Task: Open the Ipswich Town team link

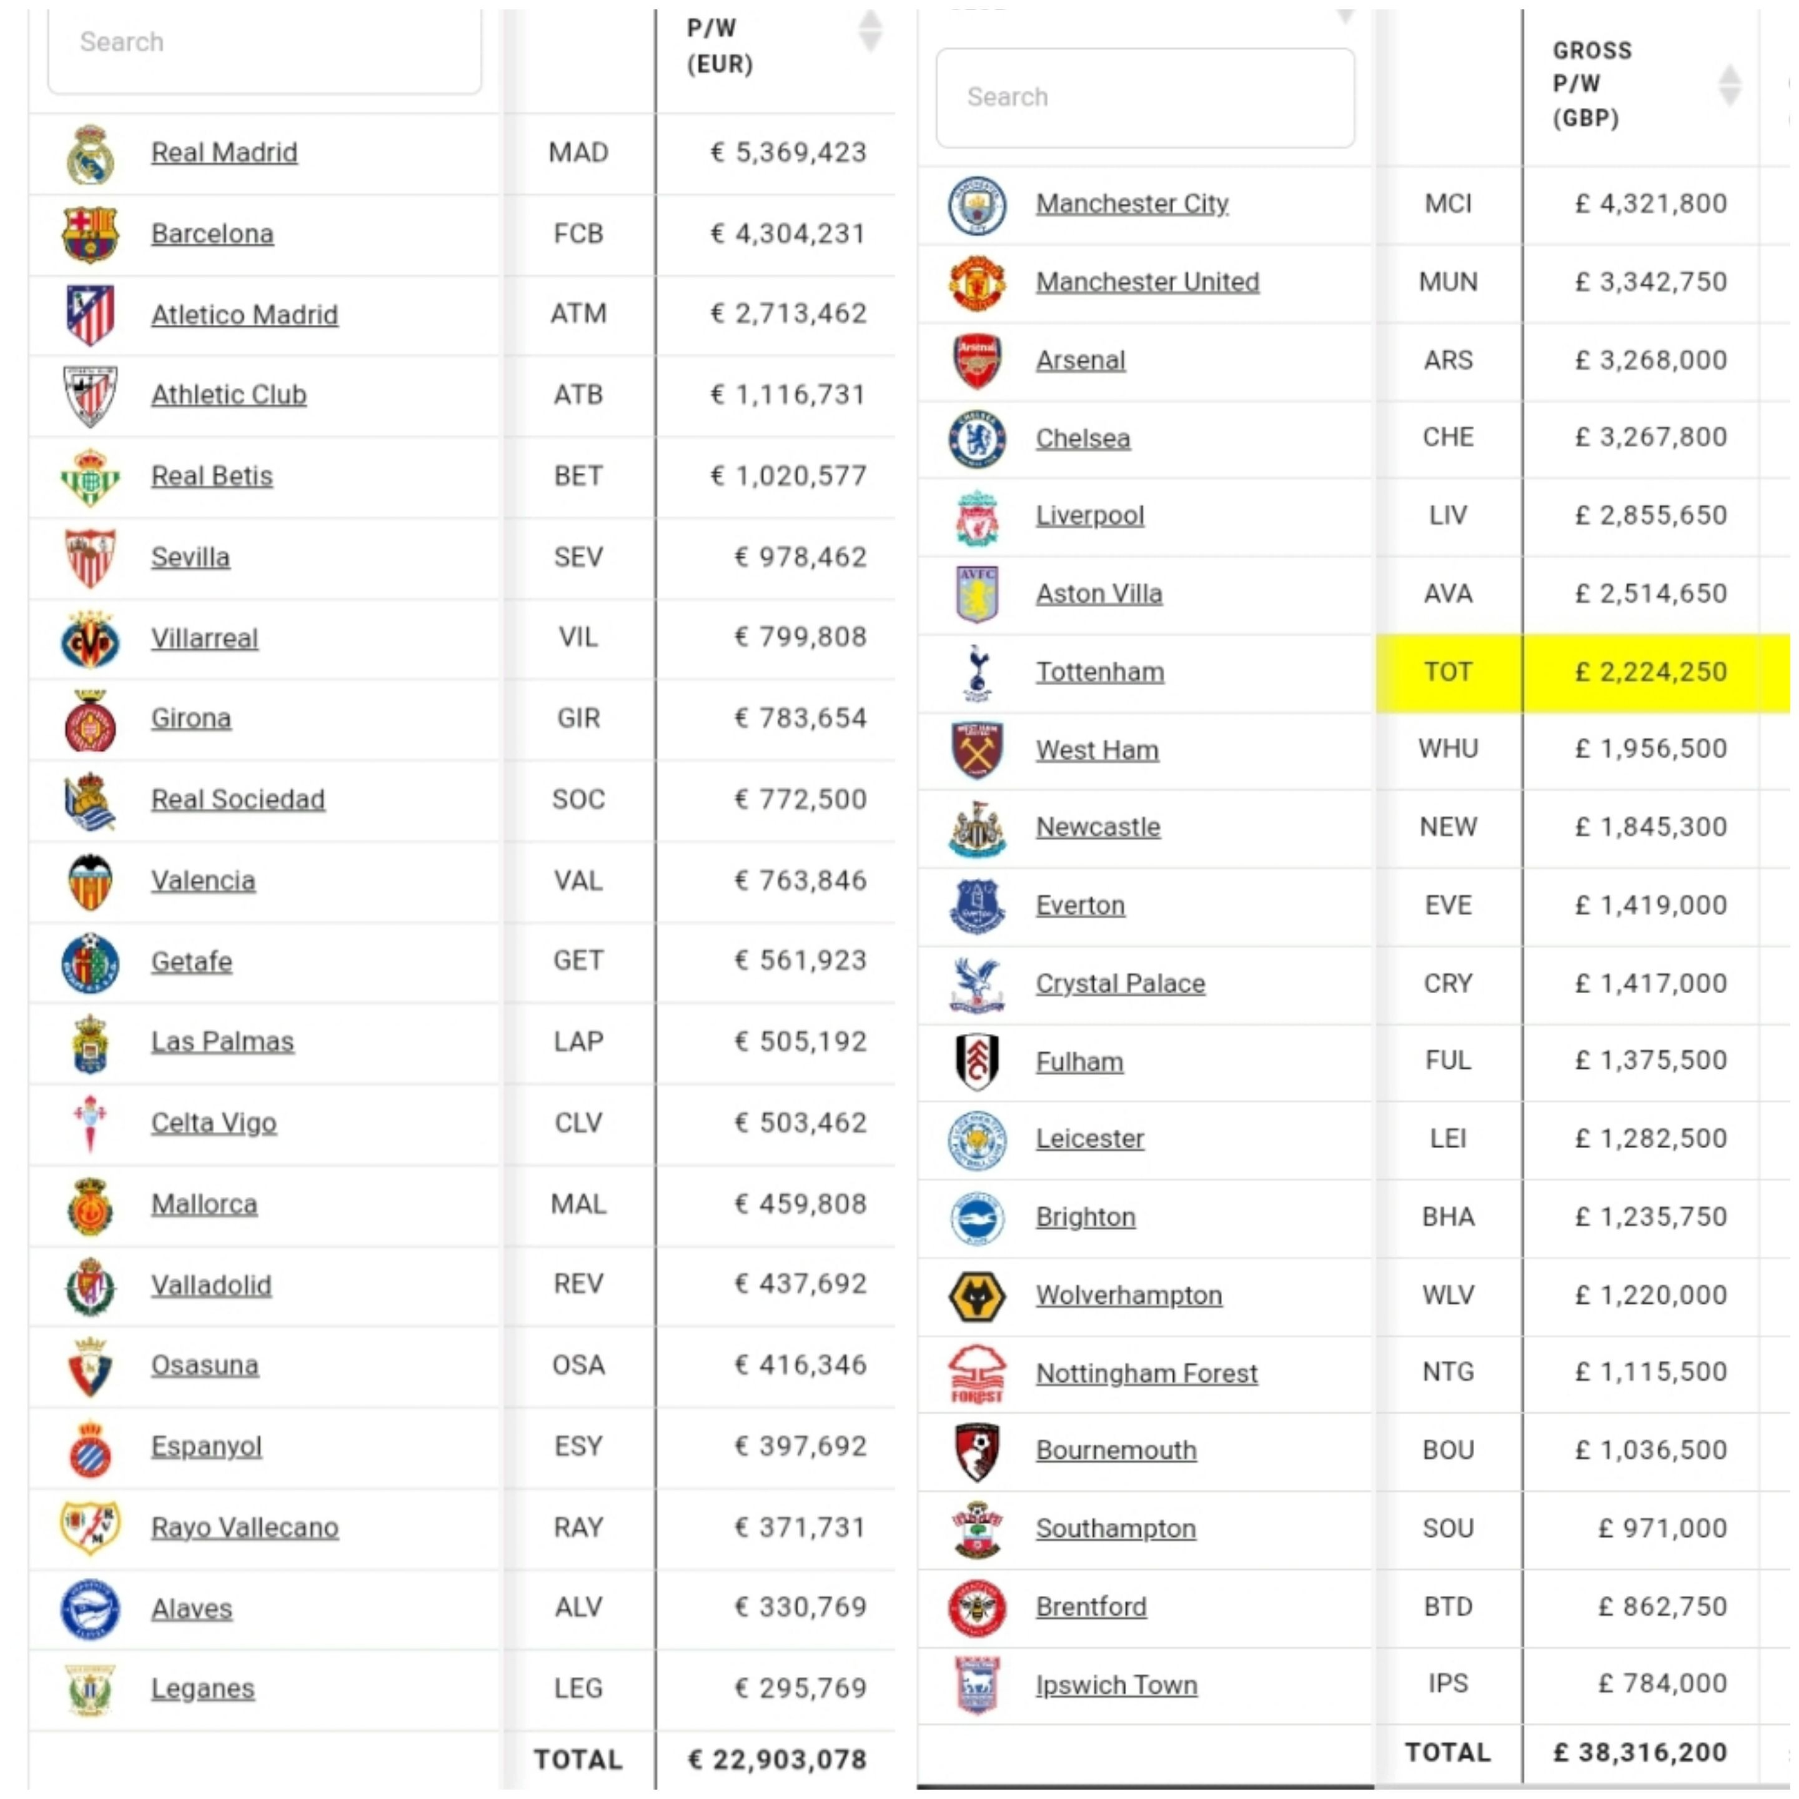Action: [1116, 1685]
